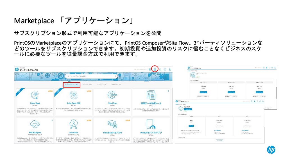Click into the マーケットプレイス search field
Viewport: 281px width, 158px height.
(91, 76)
